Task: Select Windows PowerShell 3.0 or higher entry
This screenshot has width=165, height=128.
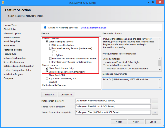Action: pos(123,62)
